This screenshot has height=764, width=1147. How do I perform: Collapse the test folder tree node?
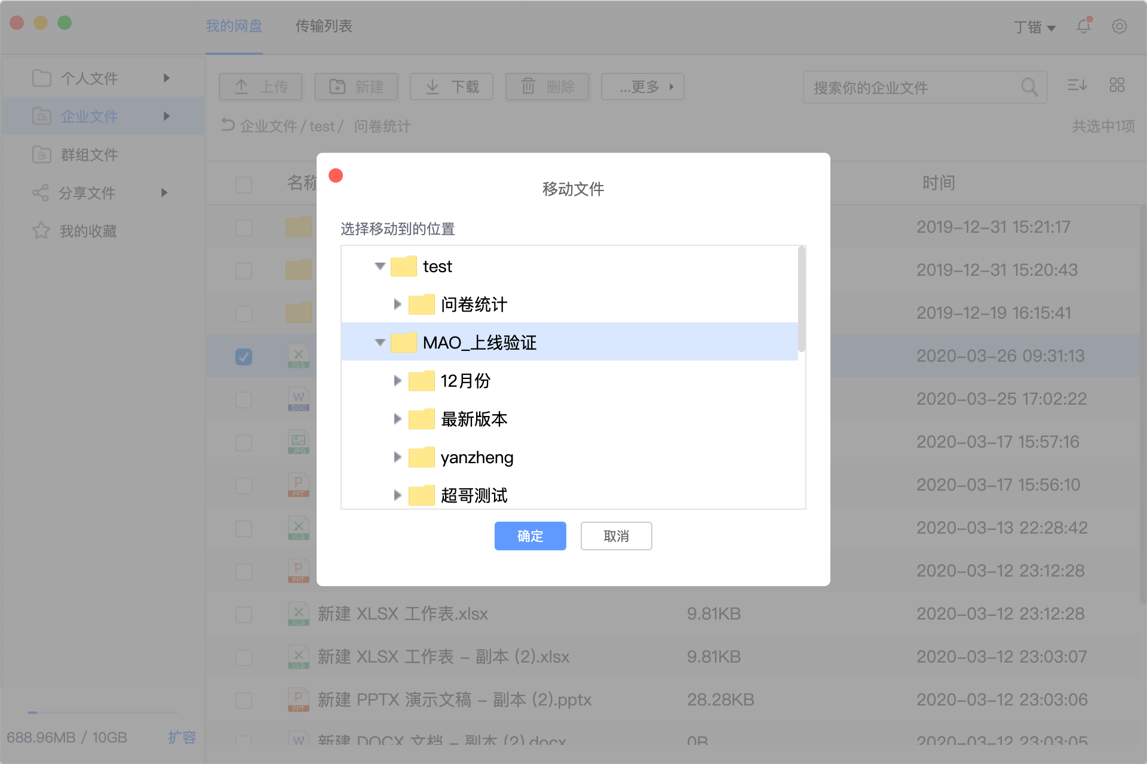click(380, 266)
